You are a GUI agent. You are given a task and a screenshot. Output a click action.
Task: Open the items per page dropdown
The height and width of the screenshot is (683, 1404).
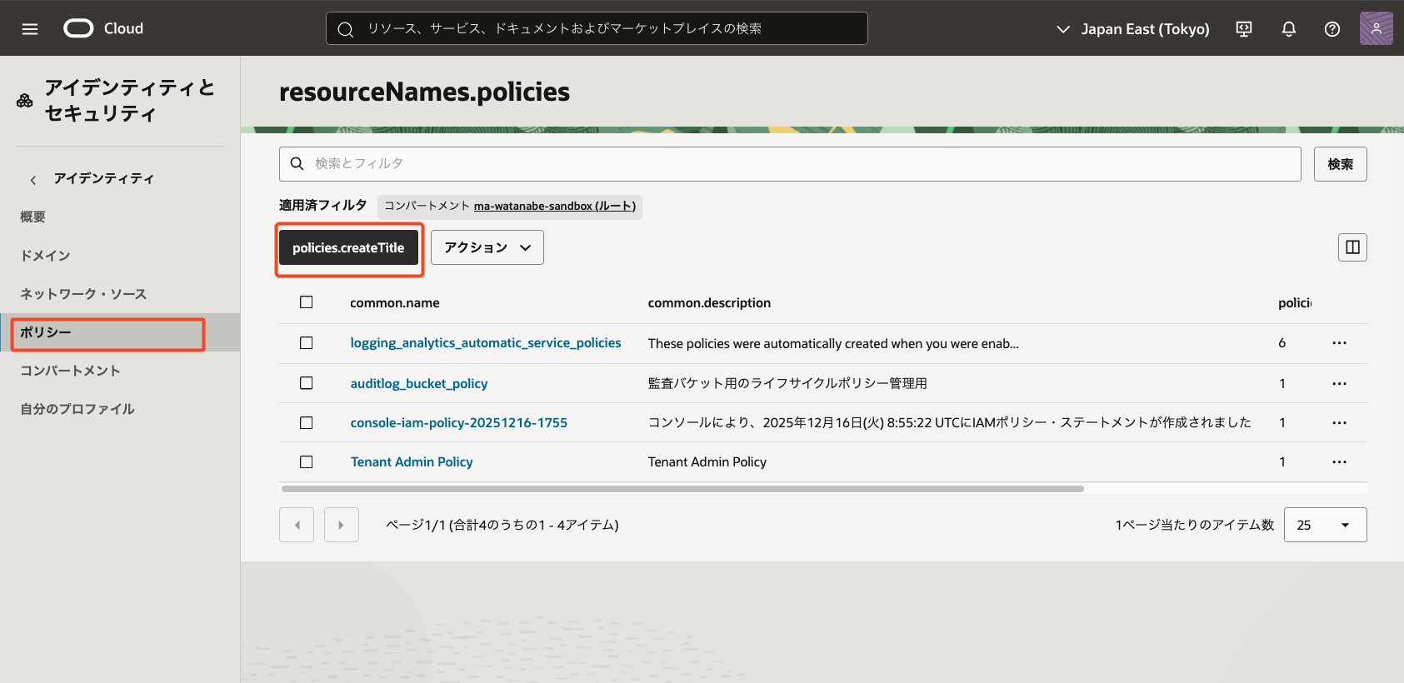pyautogui.click(x=1324, y=525)
